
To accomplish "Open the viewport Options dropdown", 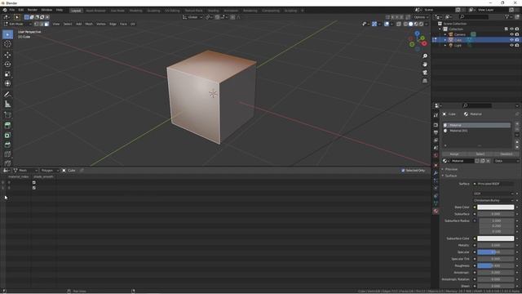I will click(421, 17).
